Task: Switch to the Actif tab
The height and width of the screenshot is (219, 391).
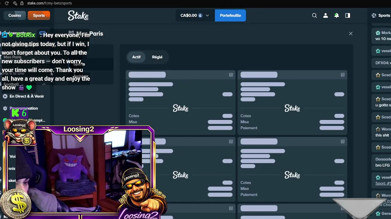Action: [x=136, y=57]
